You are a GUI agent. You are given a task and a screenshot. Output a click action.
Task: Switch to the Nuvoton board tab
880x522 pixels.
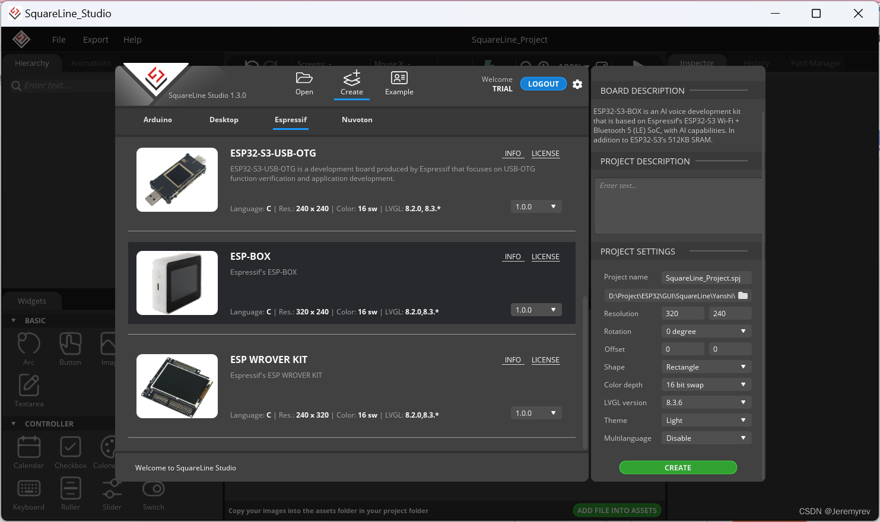pos(357,120)
